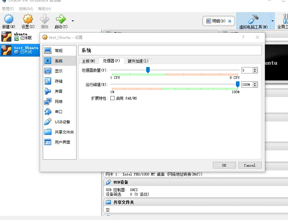288x220 pixels.
Task: Open the 管理(F) menu
Action: [8, 9]
